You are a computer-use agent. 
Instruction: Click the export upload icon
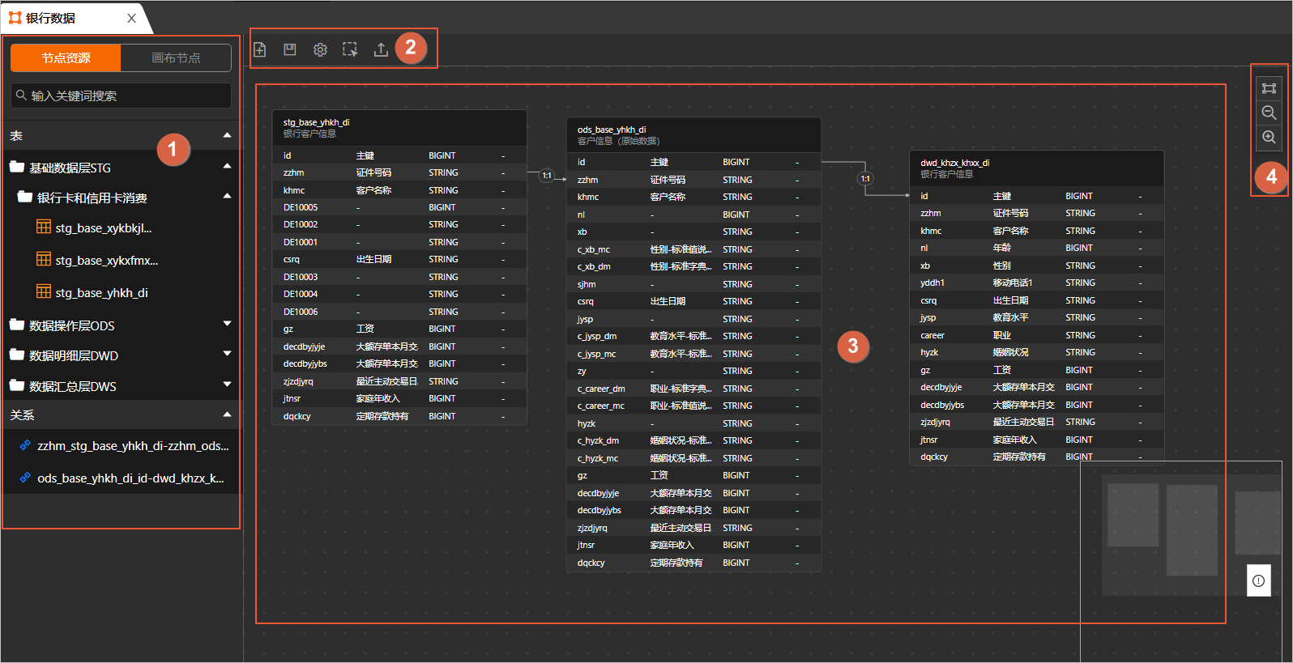381,49
